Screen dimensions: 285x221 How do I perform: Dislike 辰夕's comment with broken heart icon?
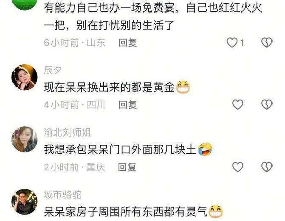[267, 105]
